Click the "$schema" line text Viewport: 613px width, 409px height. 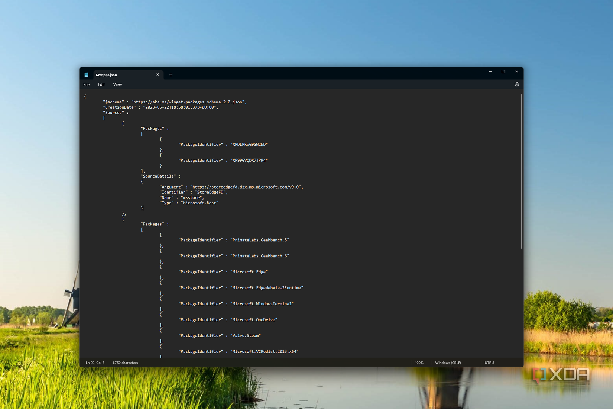pyautogui.click(x=175, y=102)
